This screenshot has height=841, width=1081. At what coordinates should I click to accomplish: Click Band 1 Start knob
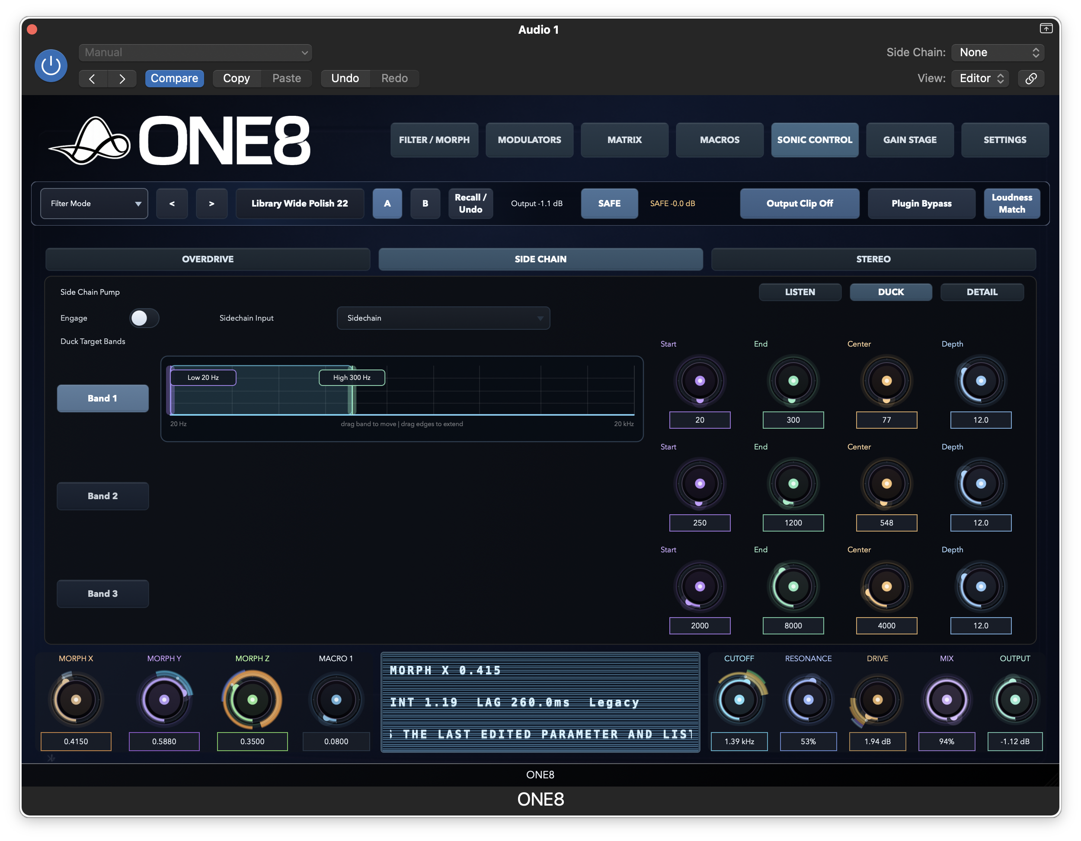tap(700, 381)
